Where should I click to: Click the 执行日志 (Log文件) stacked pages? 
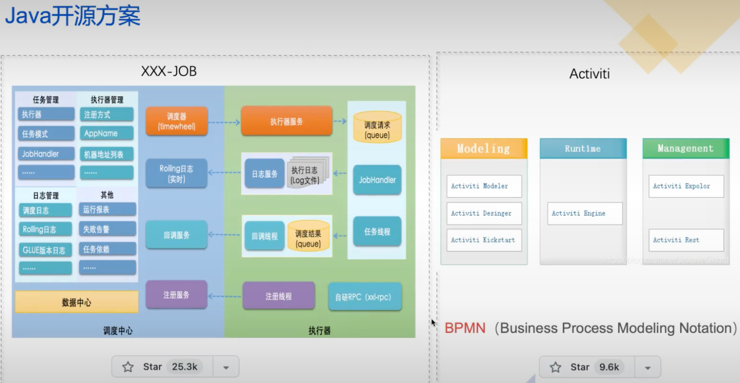tap(307, 173)
